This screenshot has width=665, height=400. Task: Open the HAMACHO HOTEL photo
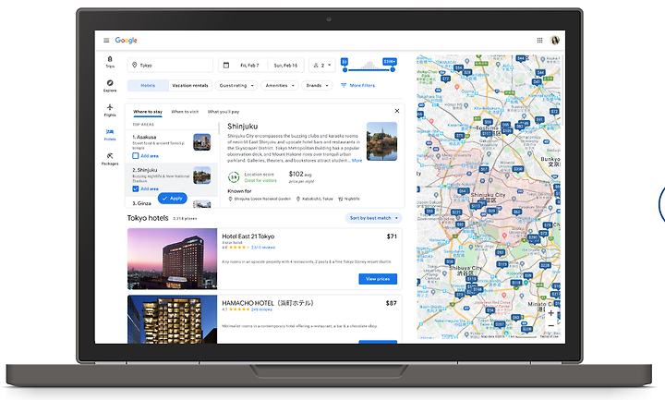point(172,319)
